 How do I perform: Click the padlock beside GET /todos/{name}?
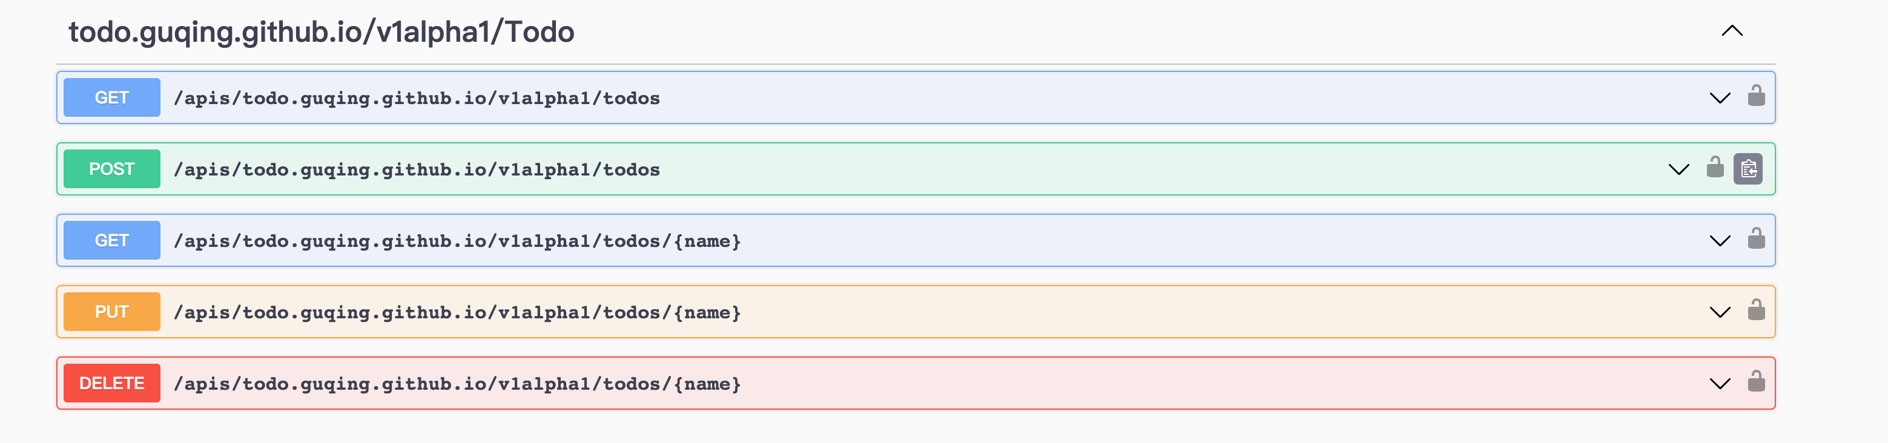(x=1758, y=240)
